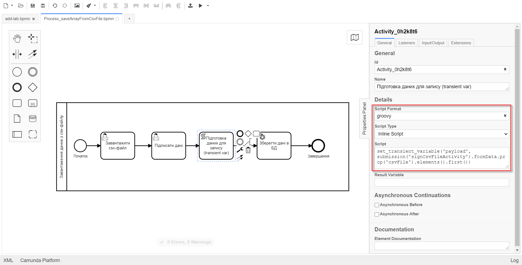Open the run options dropdown arrow
Image resolution: width=522 pixels, height=265 pixels.
pos(208,5)
